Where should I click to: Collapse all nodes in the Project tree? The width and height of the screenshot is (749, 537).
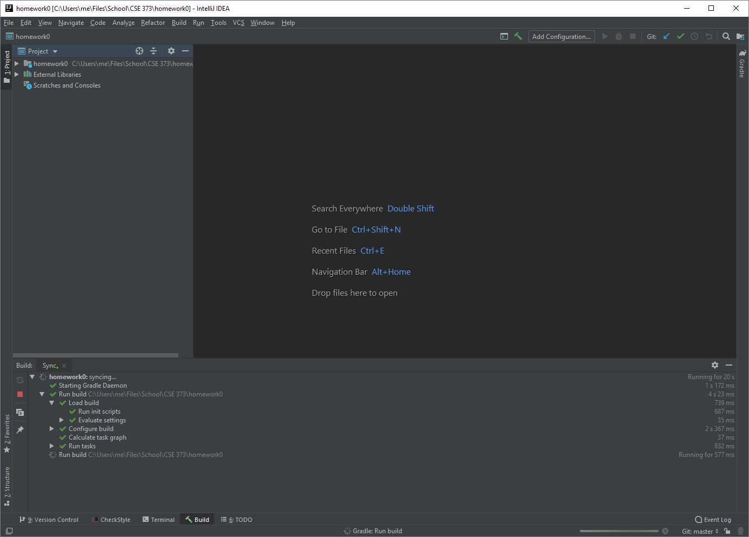[153, 50]
